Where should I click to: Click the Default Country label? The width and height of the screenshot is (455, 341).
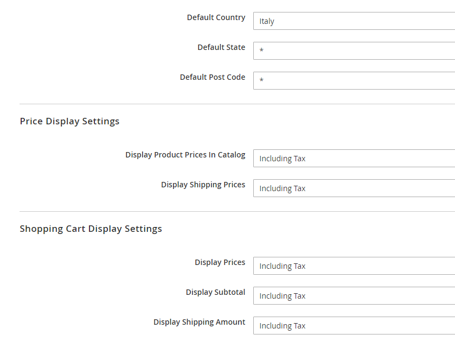(x=216, y=17)
